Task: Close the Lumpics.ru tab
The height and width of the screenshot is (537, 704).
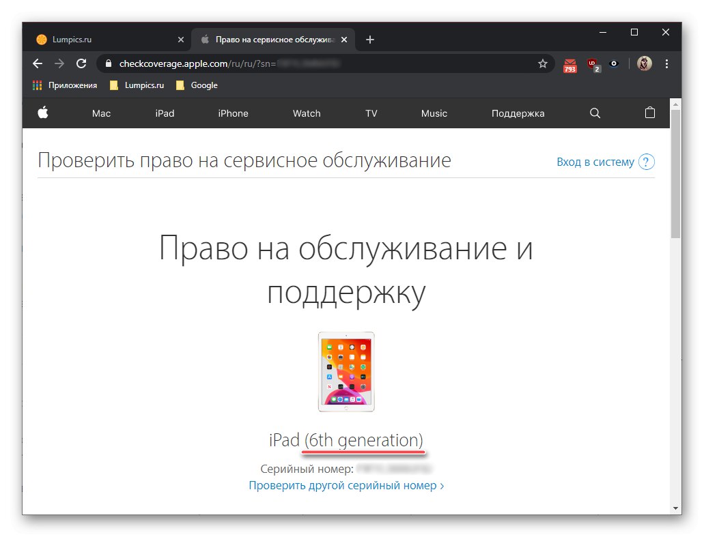Action: (x=181, y=40)
